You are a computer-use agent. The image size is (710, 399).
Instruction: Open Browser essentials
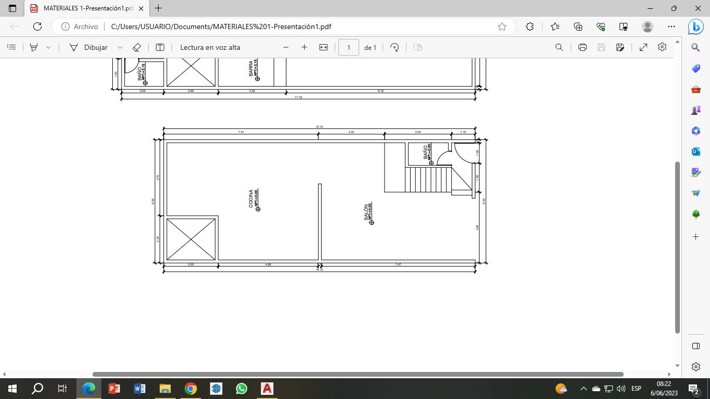coord(601,26)
